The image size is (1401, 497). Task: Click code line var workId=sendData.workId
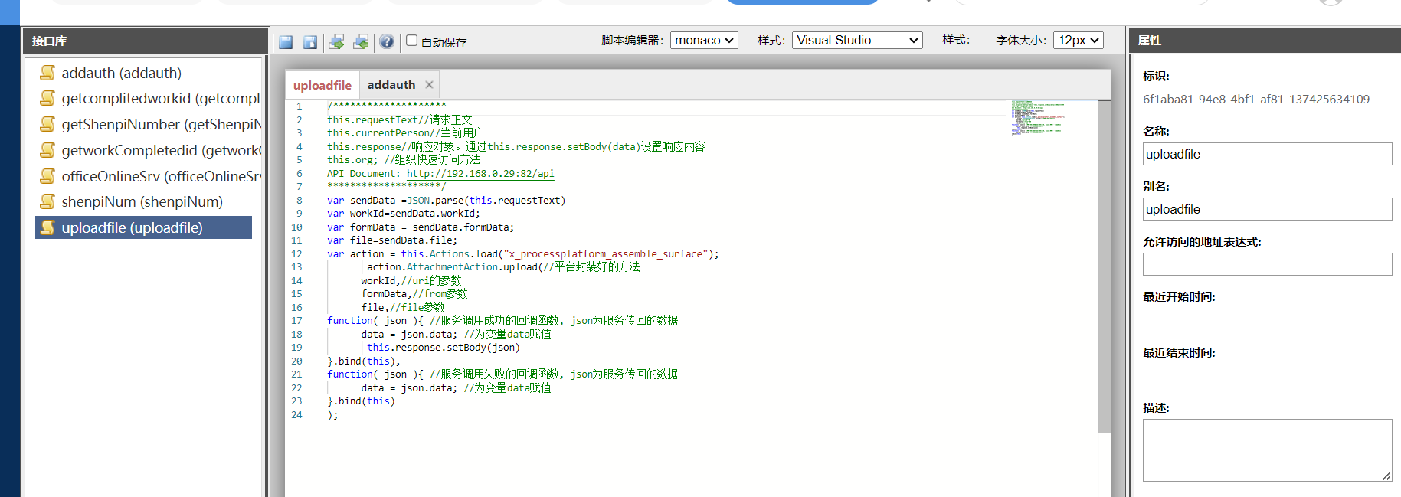click(x=404, y=214)
